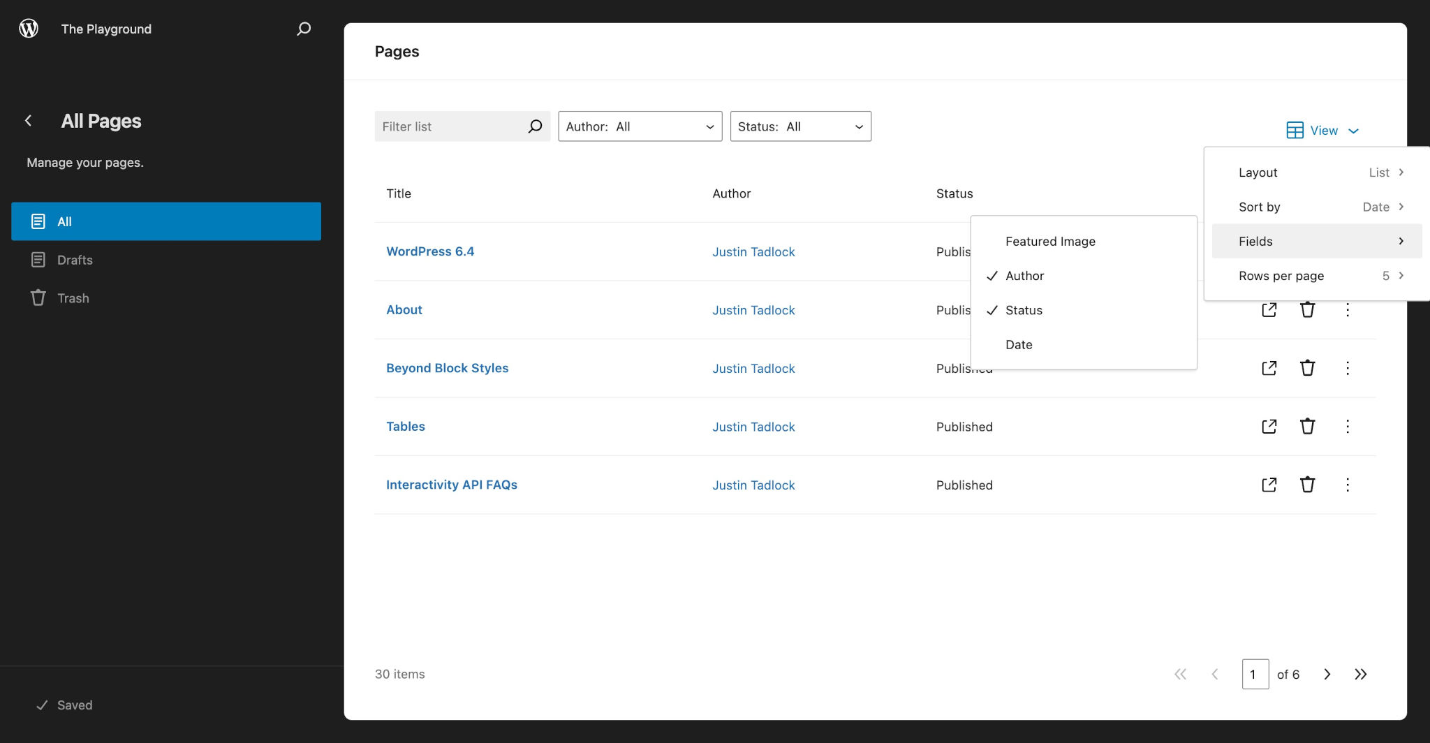Click the WordPress logo icon
The image size is (1430, 743).
[x=29, y=29]
